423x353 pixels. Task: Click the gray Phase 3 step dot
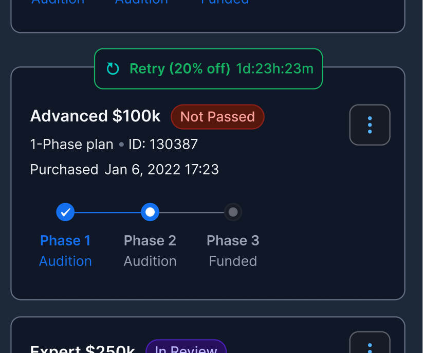click(233, 211)
